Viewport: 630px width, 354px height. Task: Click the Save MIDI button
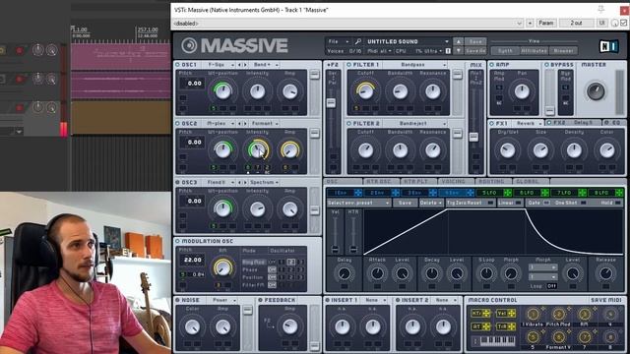pyautogui.click(x=606, y=300)
